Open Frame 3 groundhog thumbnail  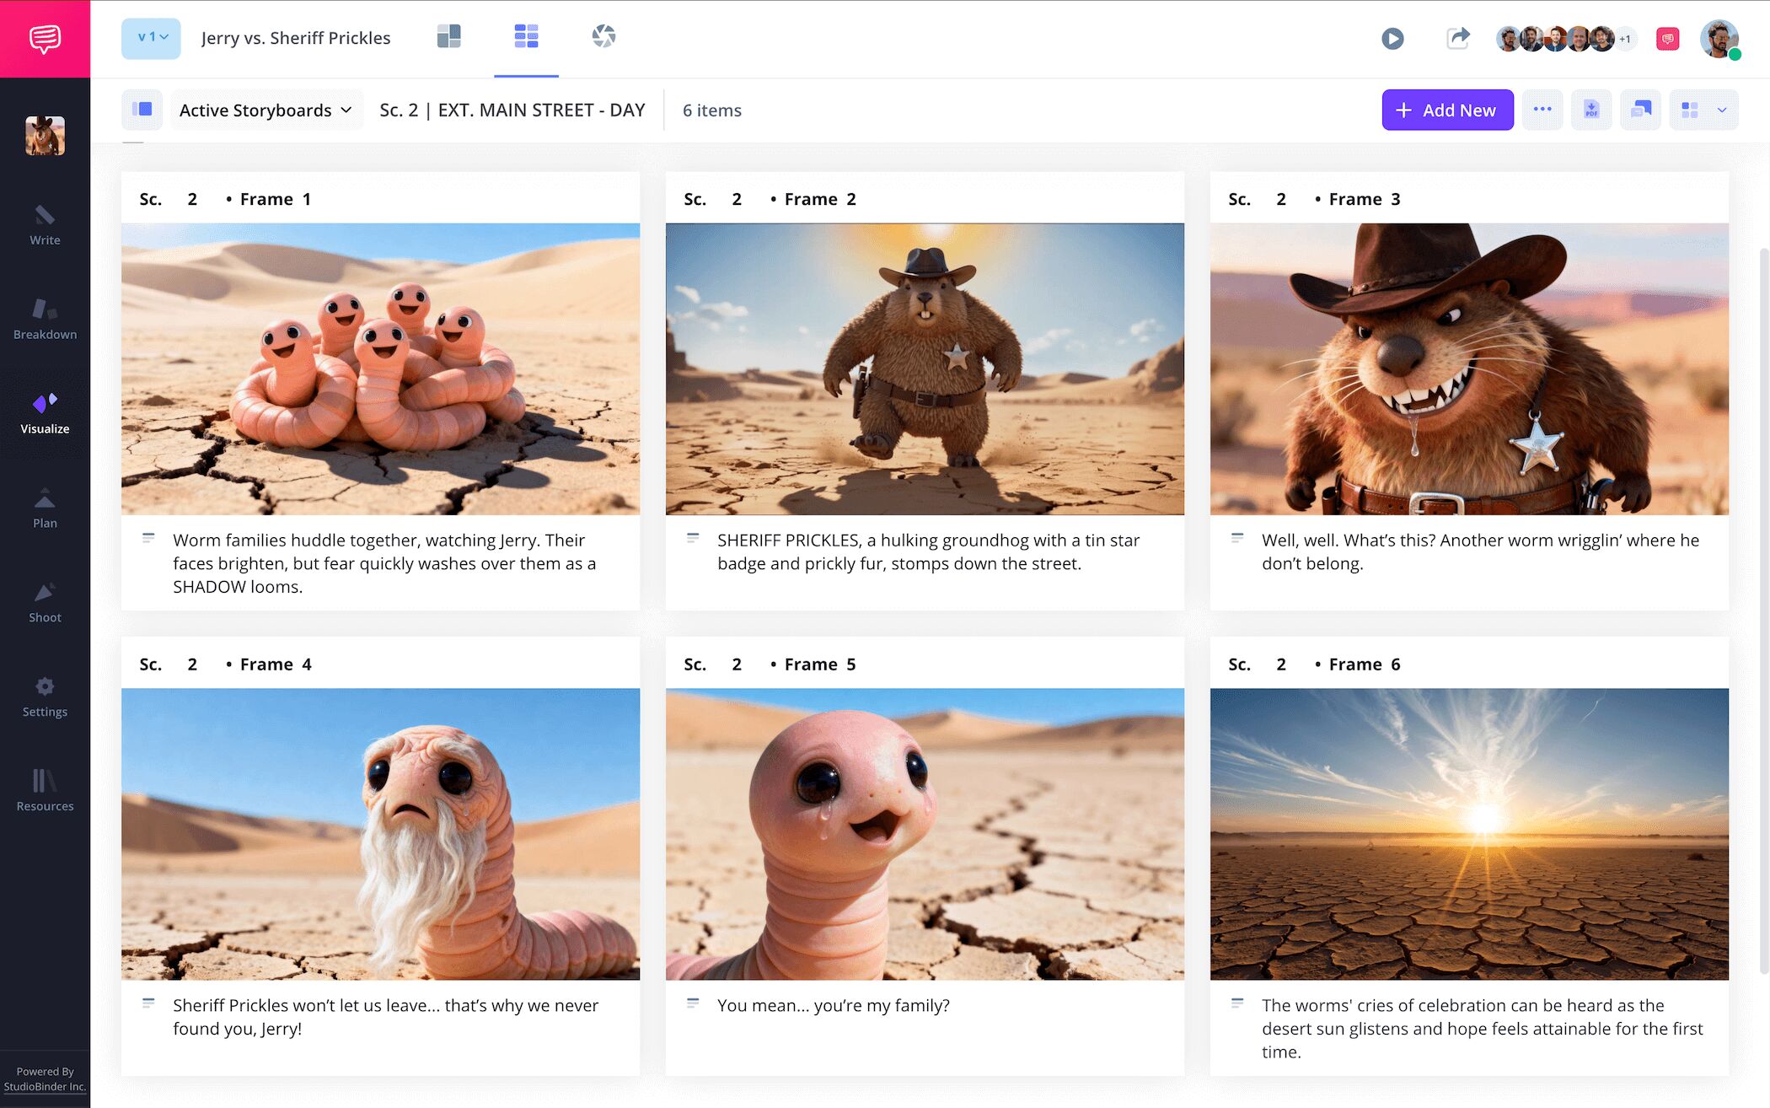click(1468, 368)
